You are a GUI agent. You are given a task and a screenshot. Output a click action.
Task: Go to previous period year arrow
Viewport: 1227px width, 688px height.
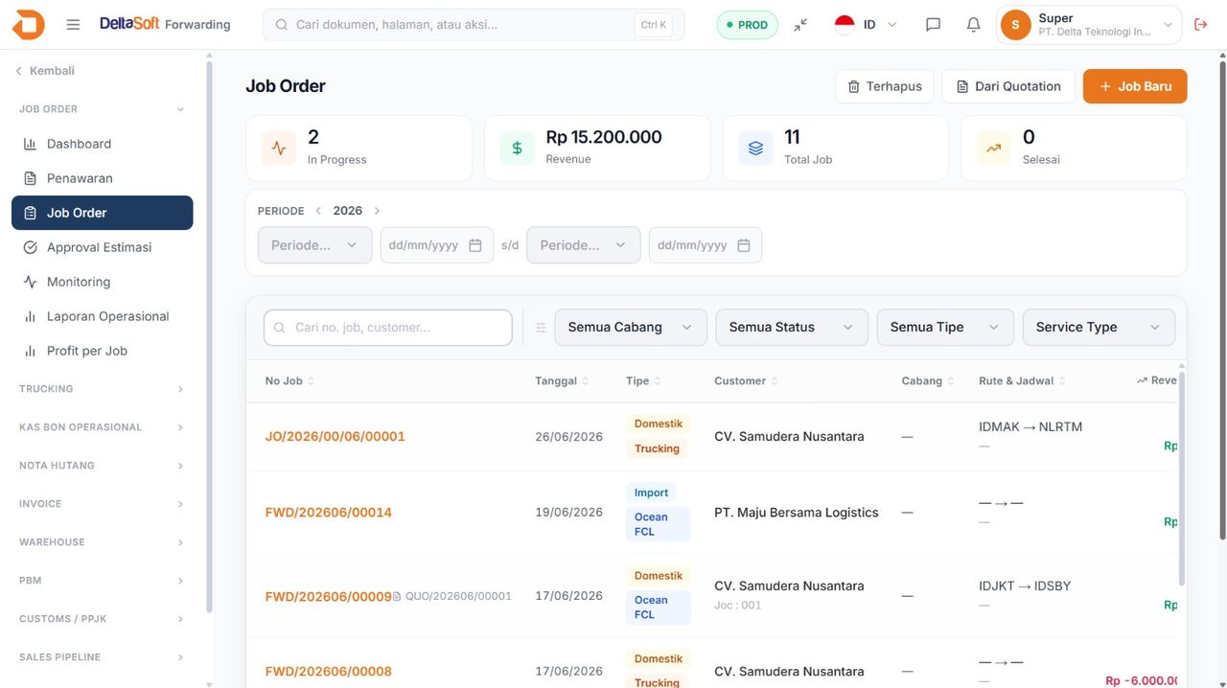[318, 211]
